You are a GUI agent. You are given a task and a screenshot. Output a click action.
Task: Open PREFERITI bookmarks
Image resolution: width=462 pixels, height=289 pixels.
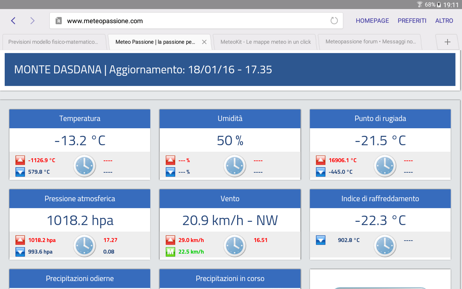pyautogui.click(x=412, y=21)
